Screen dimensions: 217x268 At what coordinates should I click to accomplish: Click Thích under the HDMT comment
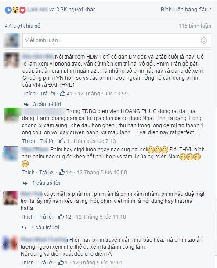click(29, 93)
